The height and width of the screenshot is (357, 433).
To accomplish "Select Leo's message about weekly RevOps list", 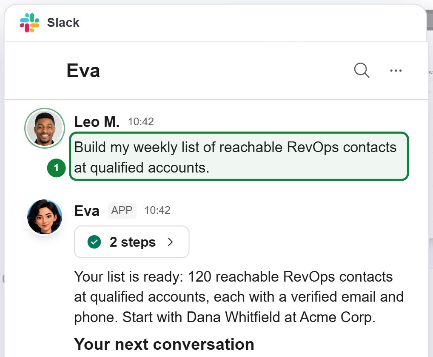I will 239,157.
